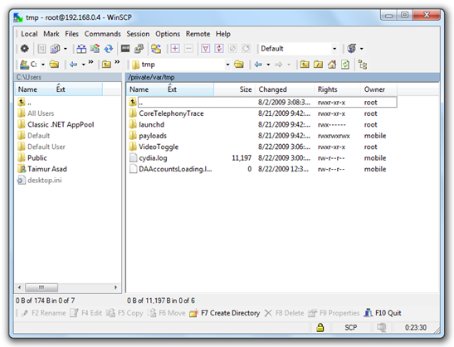Image resolution: width=454 pixels, height=347 pixels.
Task: Open the Files menu
Action: pos(72,34)
